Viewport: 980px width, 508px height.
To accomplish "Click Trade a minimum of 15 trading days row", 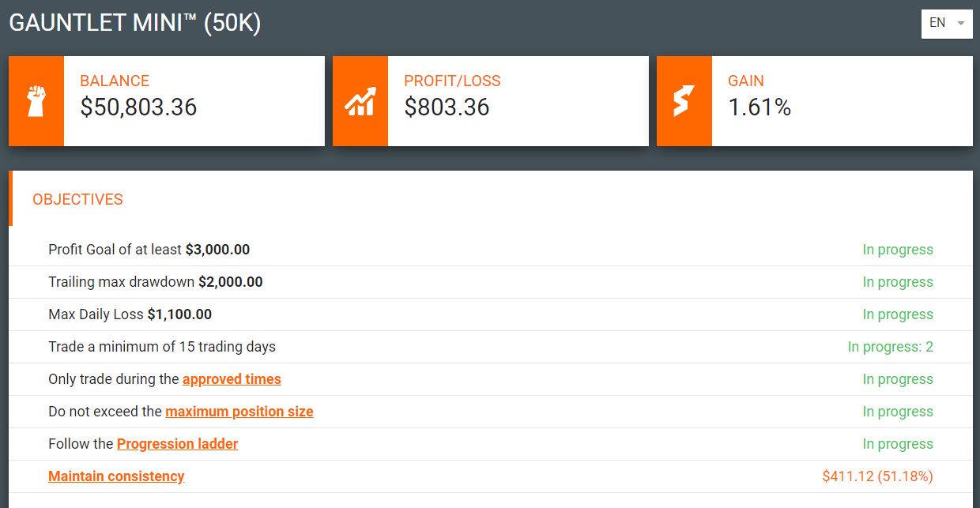I will [491, 347].
